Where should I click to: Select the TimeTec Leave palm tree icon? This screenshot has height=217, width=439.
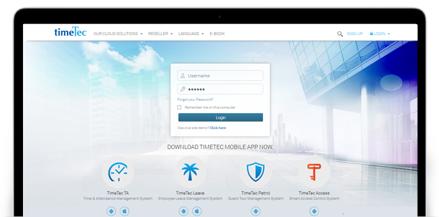[190, 172]
